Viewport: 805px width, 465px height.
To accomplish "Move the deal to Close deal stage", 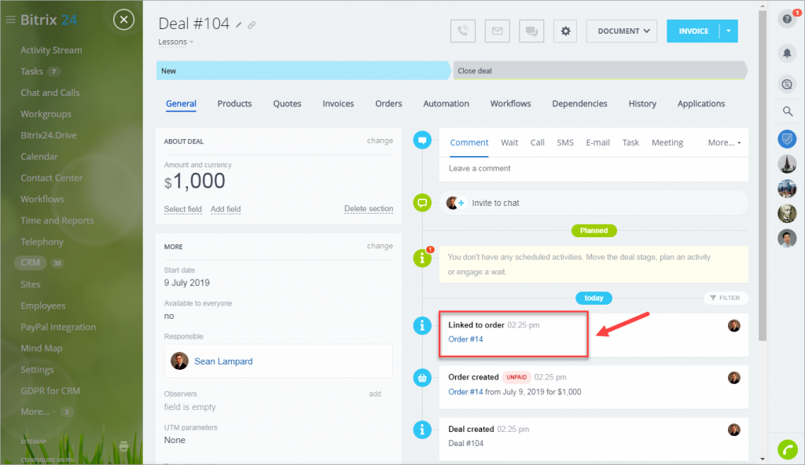I will [599, 71].
